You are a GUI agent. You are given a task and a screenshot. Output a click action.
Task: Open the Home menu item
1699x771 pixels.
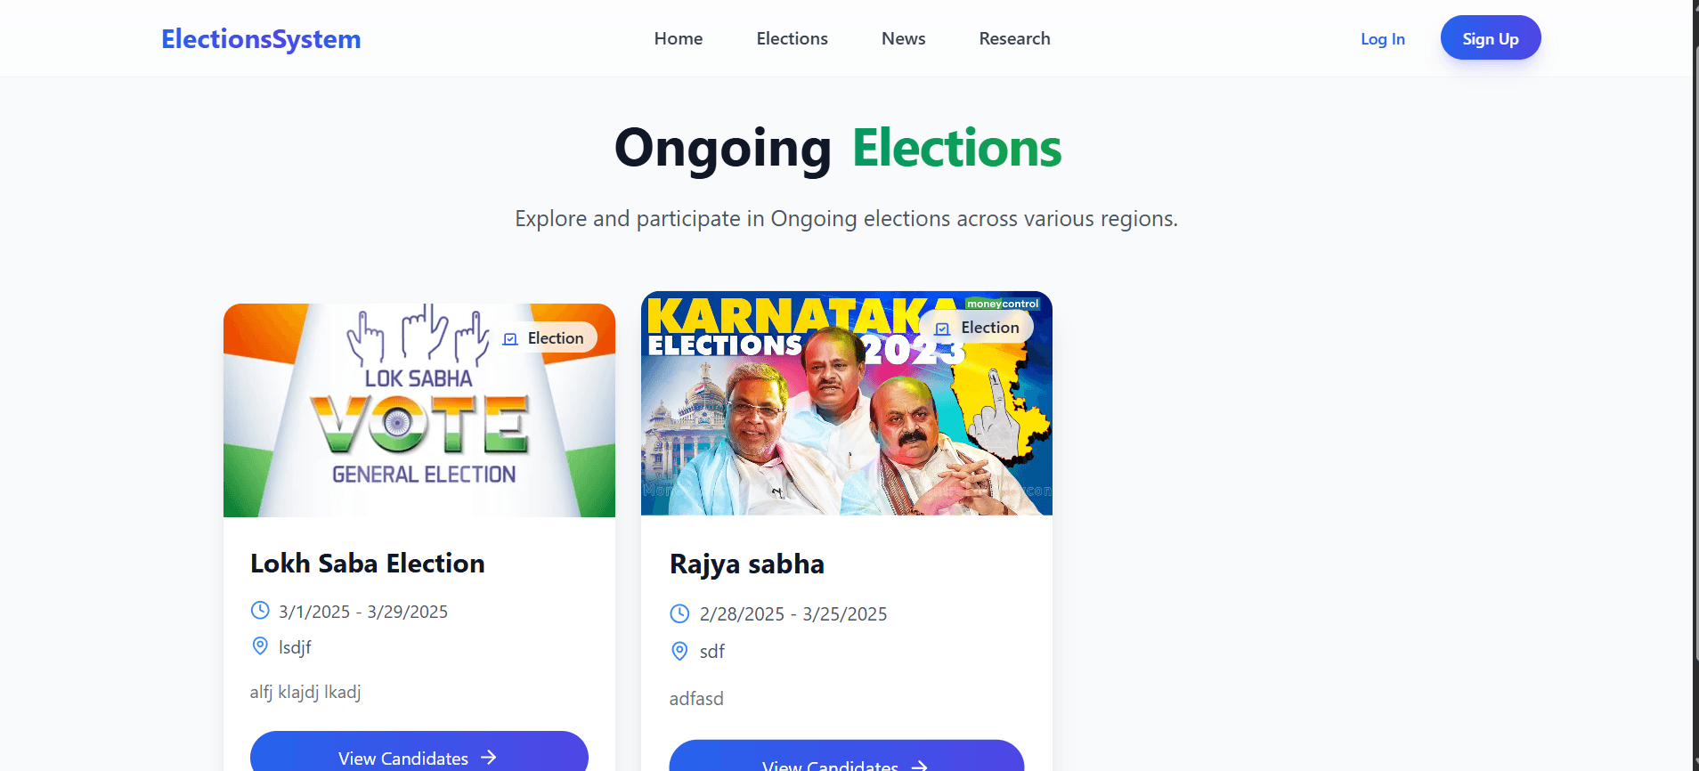tap(679, 38)
